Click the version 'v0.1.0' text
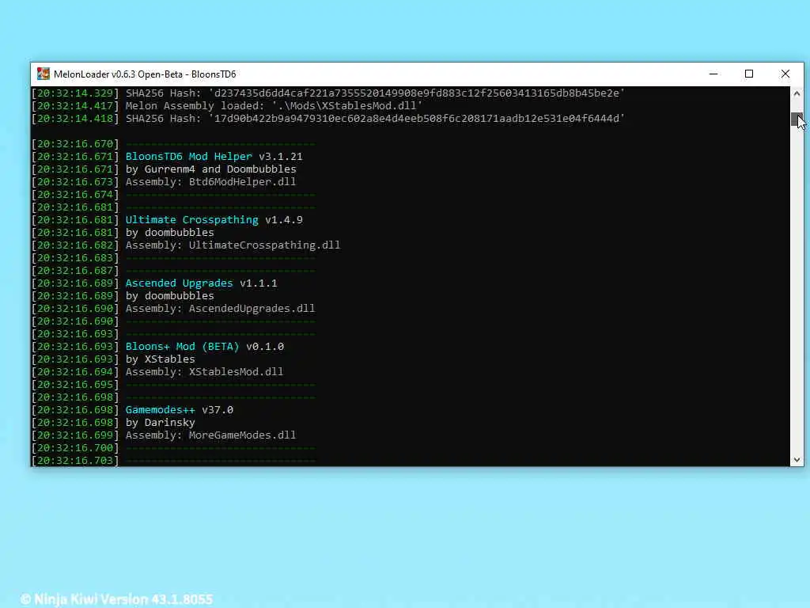 pos(265,347)
